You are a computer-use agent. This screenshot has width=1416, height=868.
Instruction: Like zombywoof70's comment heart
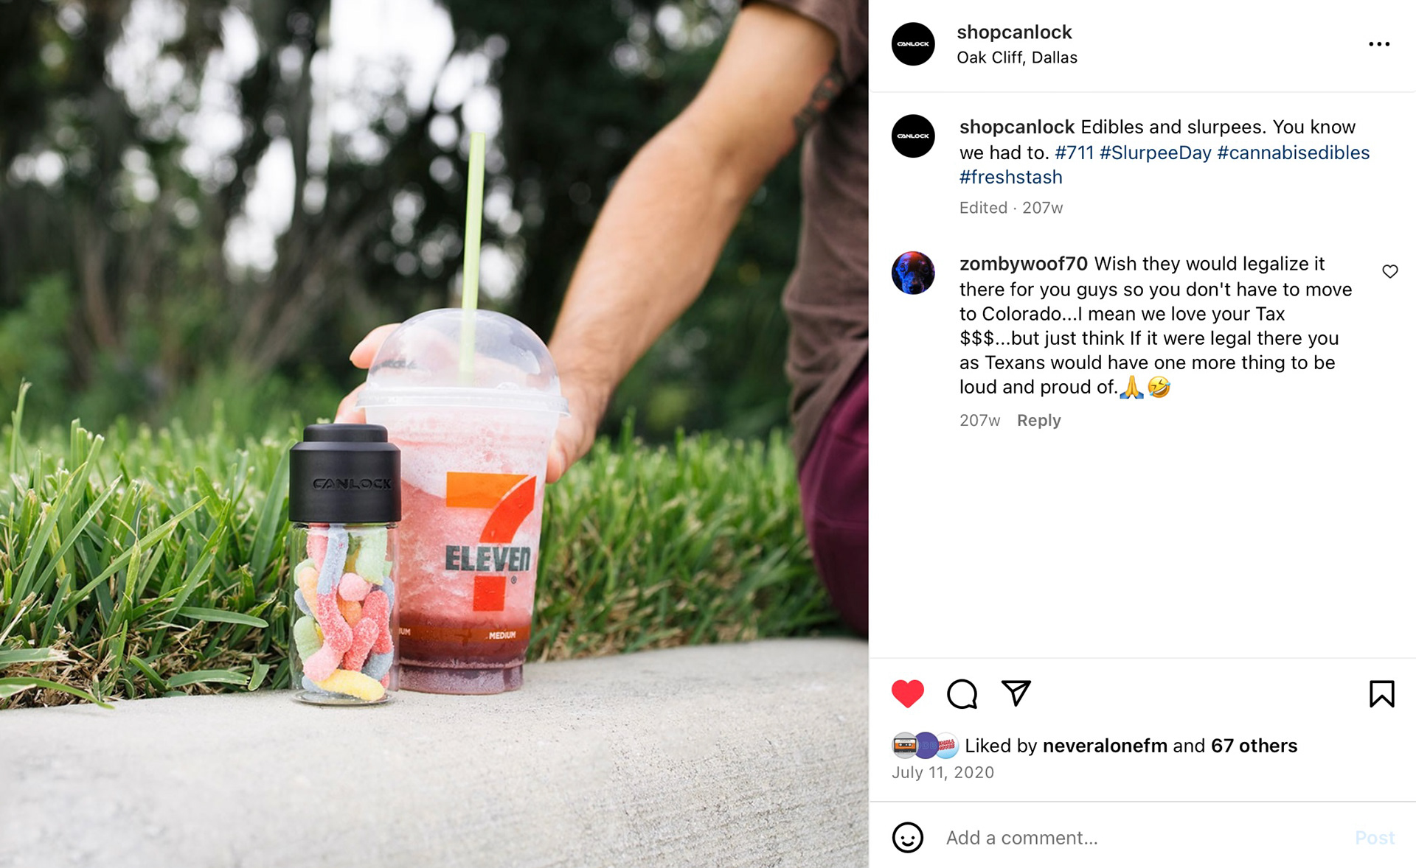point(1389,272)
